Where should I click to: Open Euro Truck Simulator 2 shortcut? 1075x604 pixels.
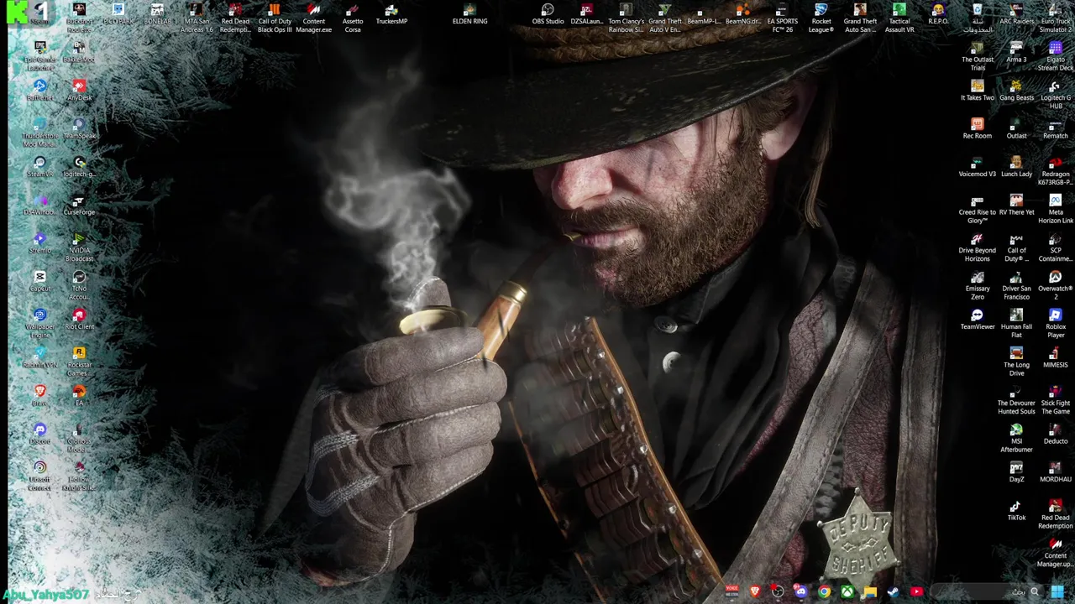point(1056,18)
